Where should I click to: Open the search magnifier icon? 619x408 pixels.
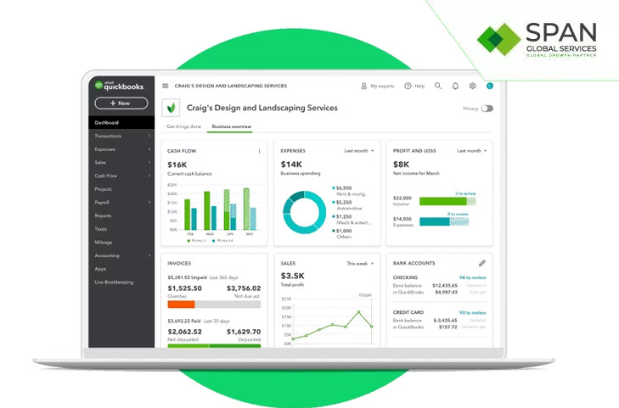[438, 86]
